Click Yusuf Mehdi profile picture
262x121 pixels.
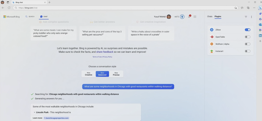[x=169, y=17]
